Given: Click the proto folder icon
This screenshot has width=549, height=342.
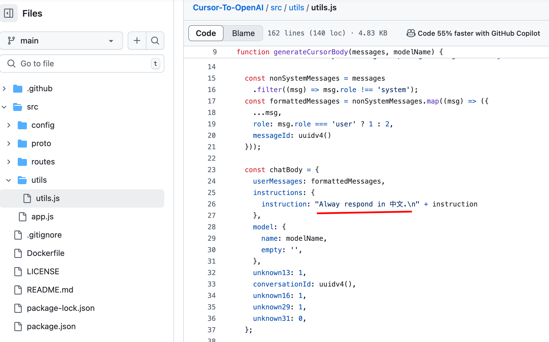Looking at the screenshot, I should [22, 144].
